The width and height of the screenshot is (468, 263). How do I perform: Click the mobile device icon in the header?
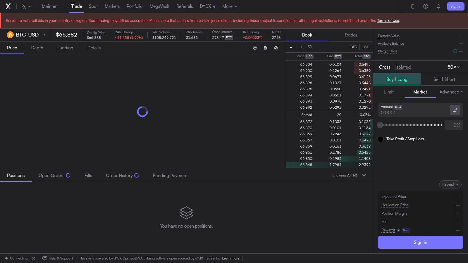[413, 6]
